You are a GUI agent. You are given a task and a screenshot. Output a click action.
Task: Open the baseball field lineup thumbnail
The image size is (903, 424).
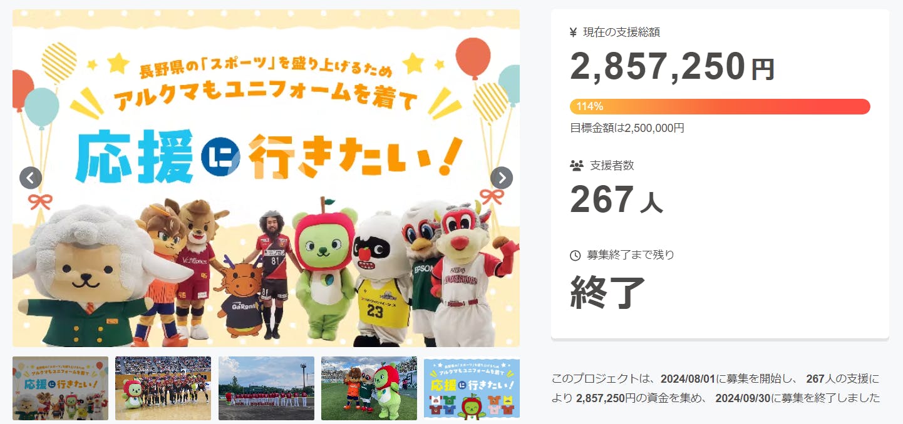pyautogui.click(x=266, y=388)
